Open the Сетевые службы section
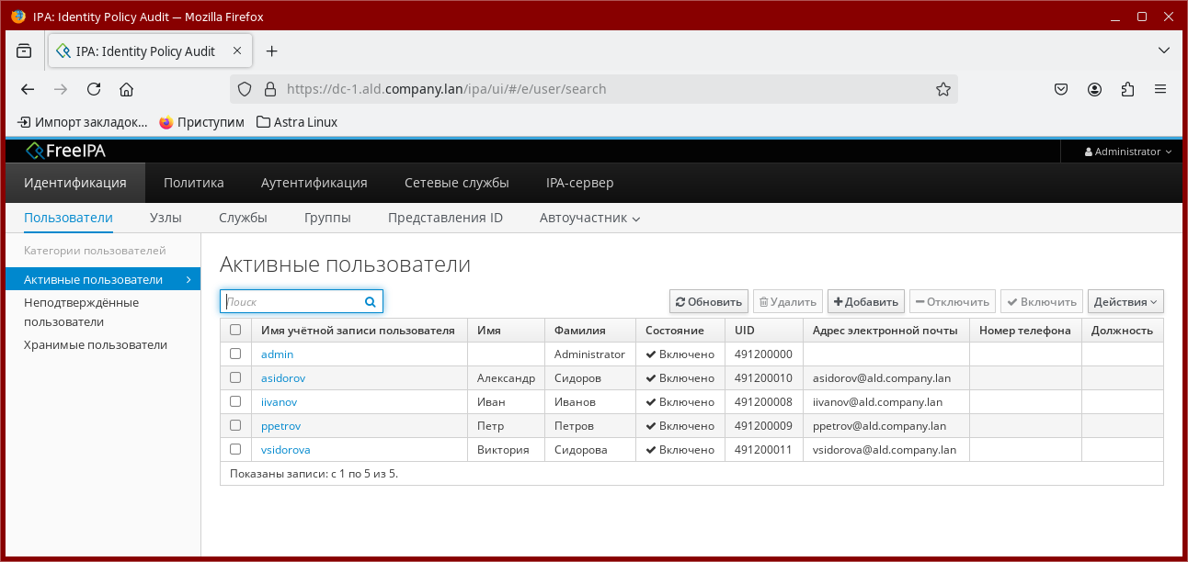 pos(457,183)
